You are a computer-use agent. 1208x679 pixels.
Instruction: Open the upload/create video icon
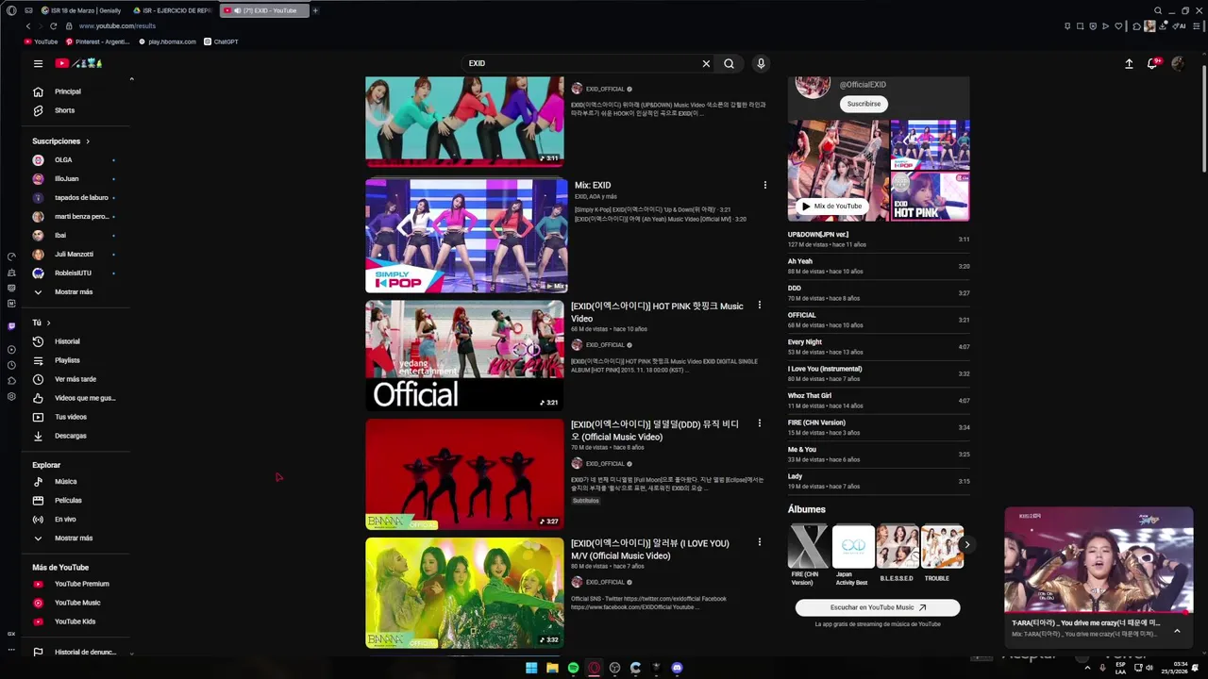coord(1129,63)
